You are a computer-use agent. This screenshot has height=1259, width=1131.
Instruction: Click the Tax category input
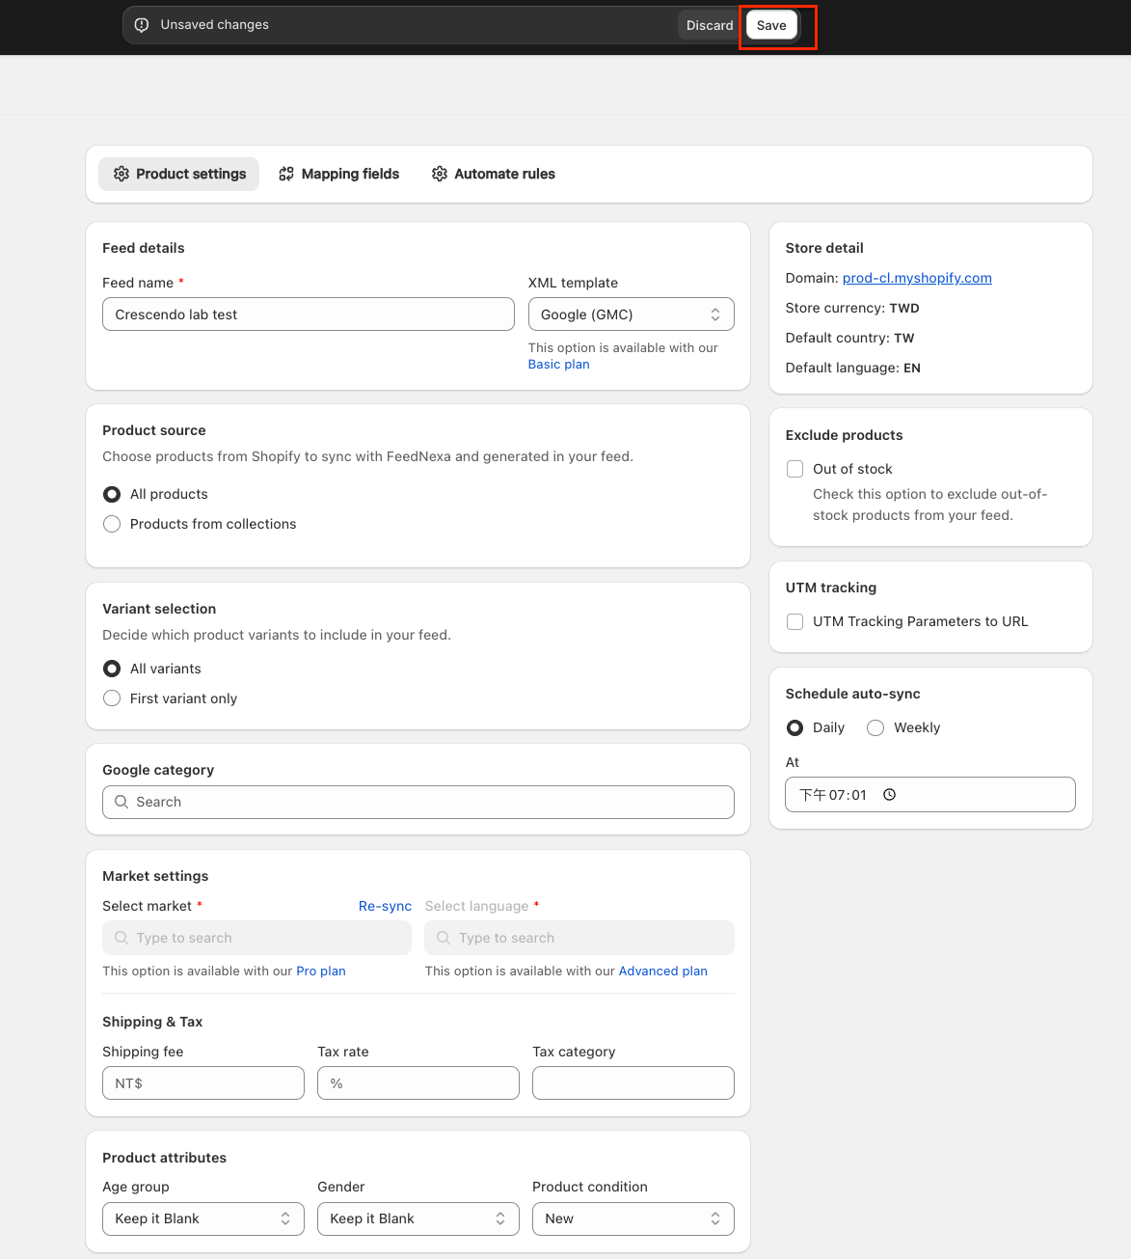tap(633, 1083)
